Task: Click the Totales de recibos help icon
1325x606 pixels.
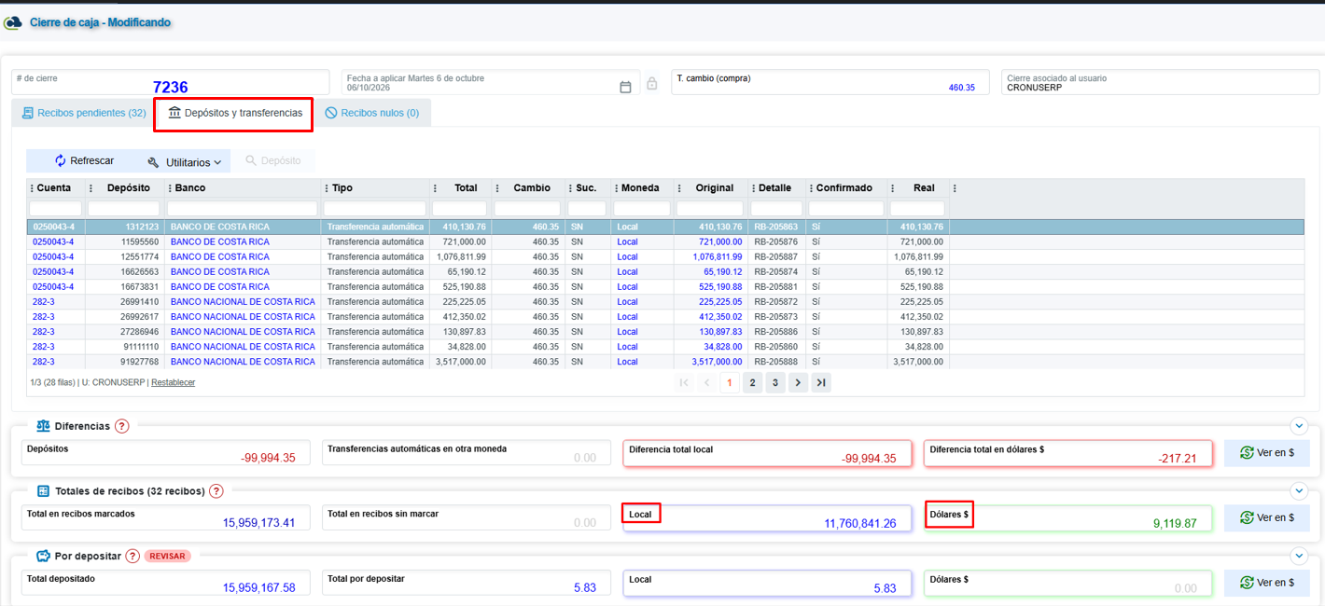Action: point(216,491)
